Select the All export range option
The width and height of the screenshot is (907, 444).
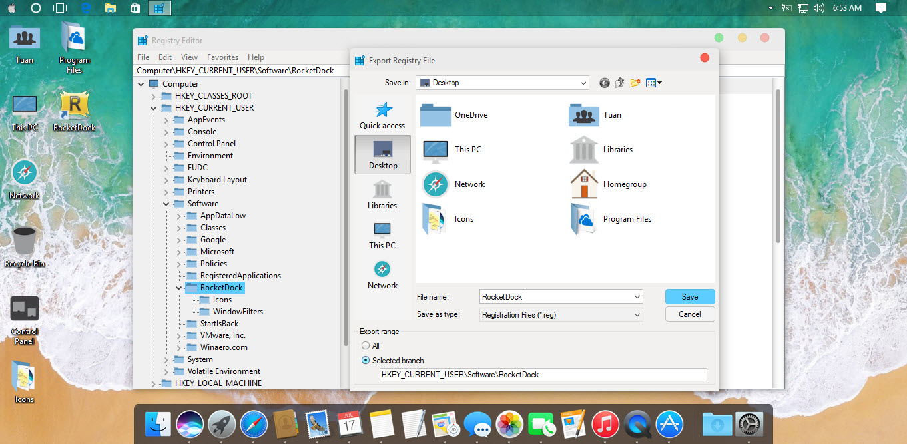click(x=366, y=345)
